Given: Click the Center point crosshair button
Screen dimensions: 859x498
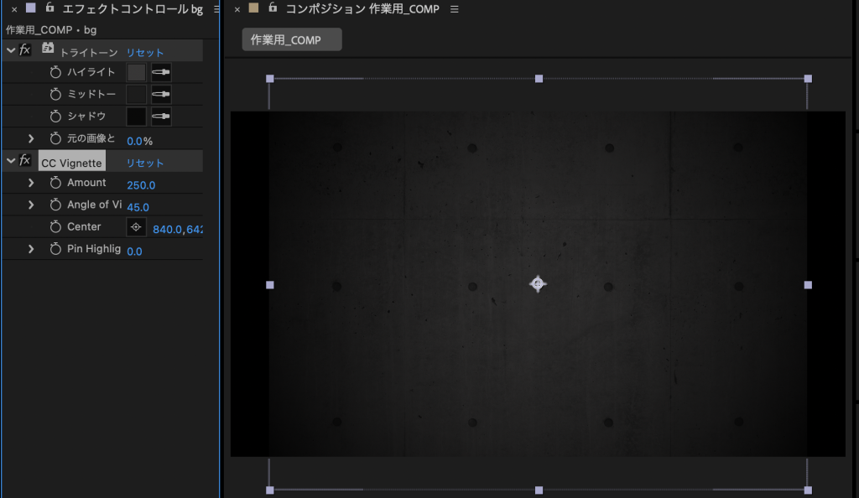Looking at the screenshot, I should click(136, 227).
